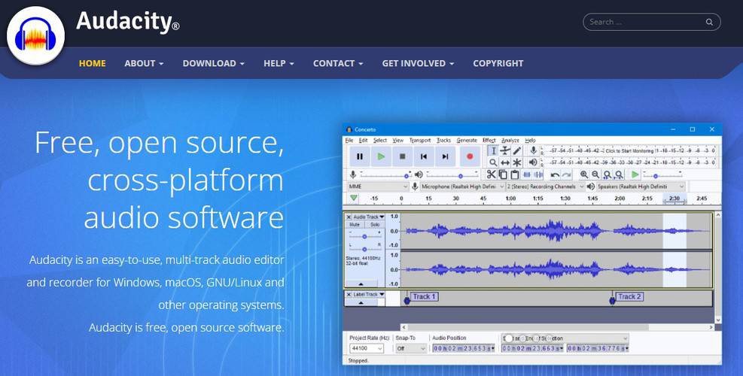Click the Fit Selection zoom icon

click(607, 174)
